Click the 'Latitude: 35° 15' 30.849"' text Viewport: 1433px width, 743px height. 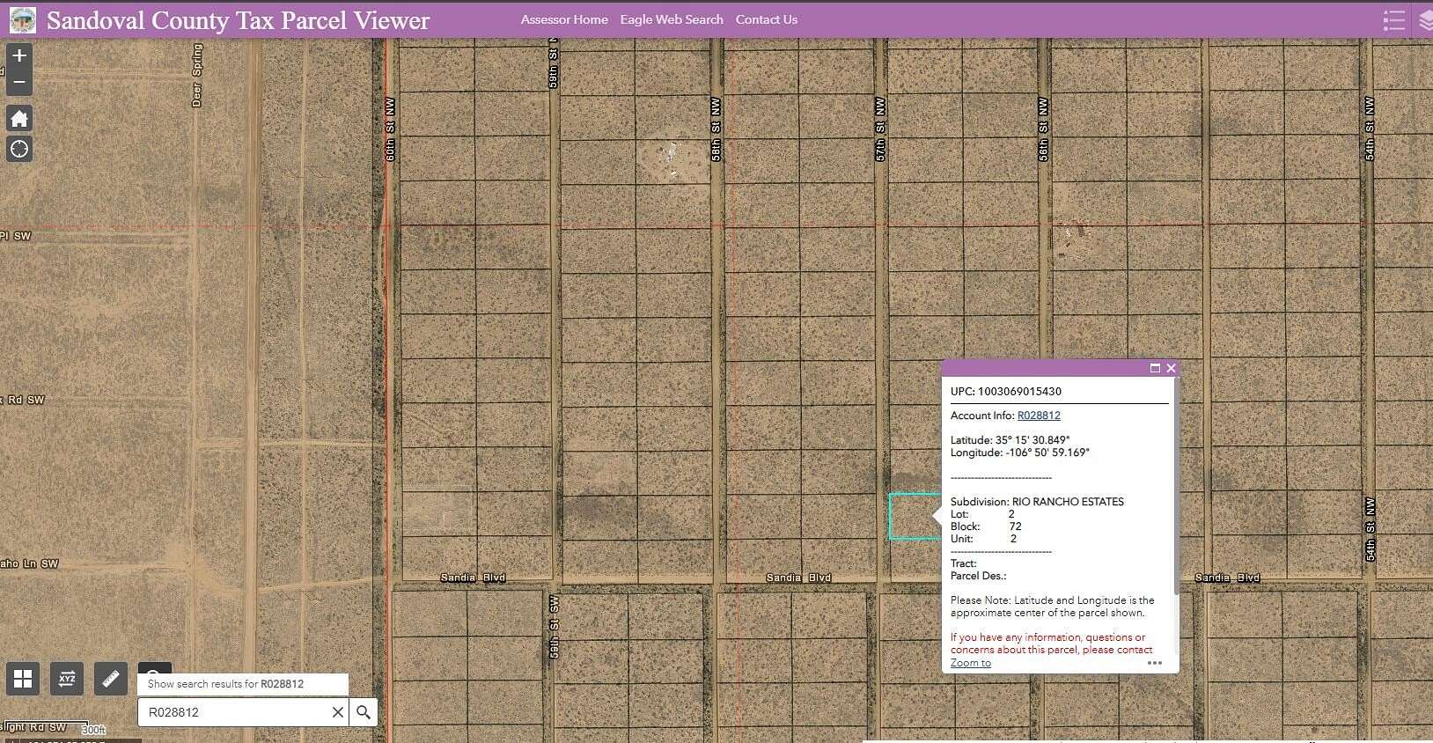(x=1010, y=440)
